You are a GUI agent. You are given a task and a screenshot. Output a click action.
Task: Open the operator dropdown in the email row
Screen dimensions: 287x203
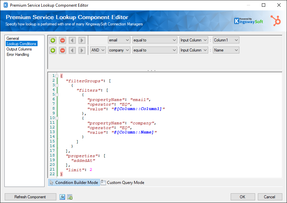point(155,40)
